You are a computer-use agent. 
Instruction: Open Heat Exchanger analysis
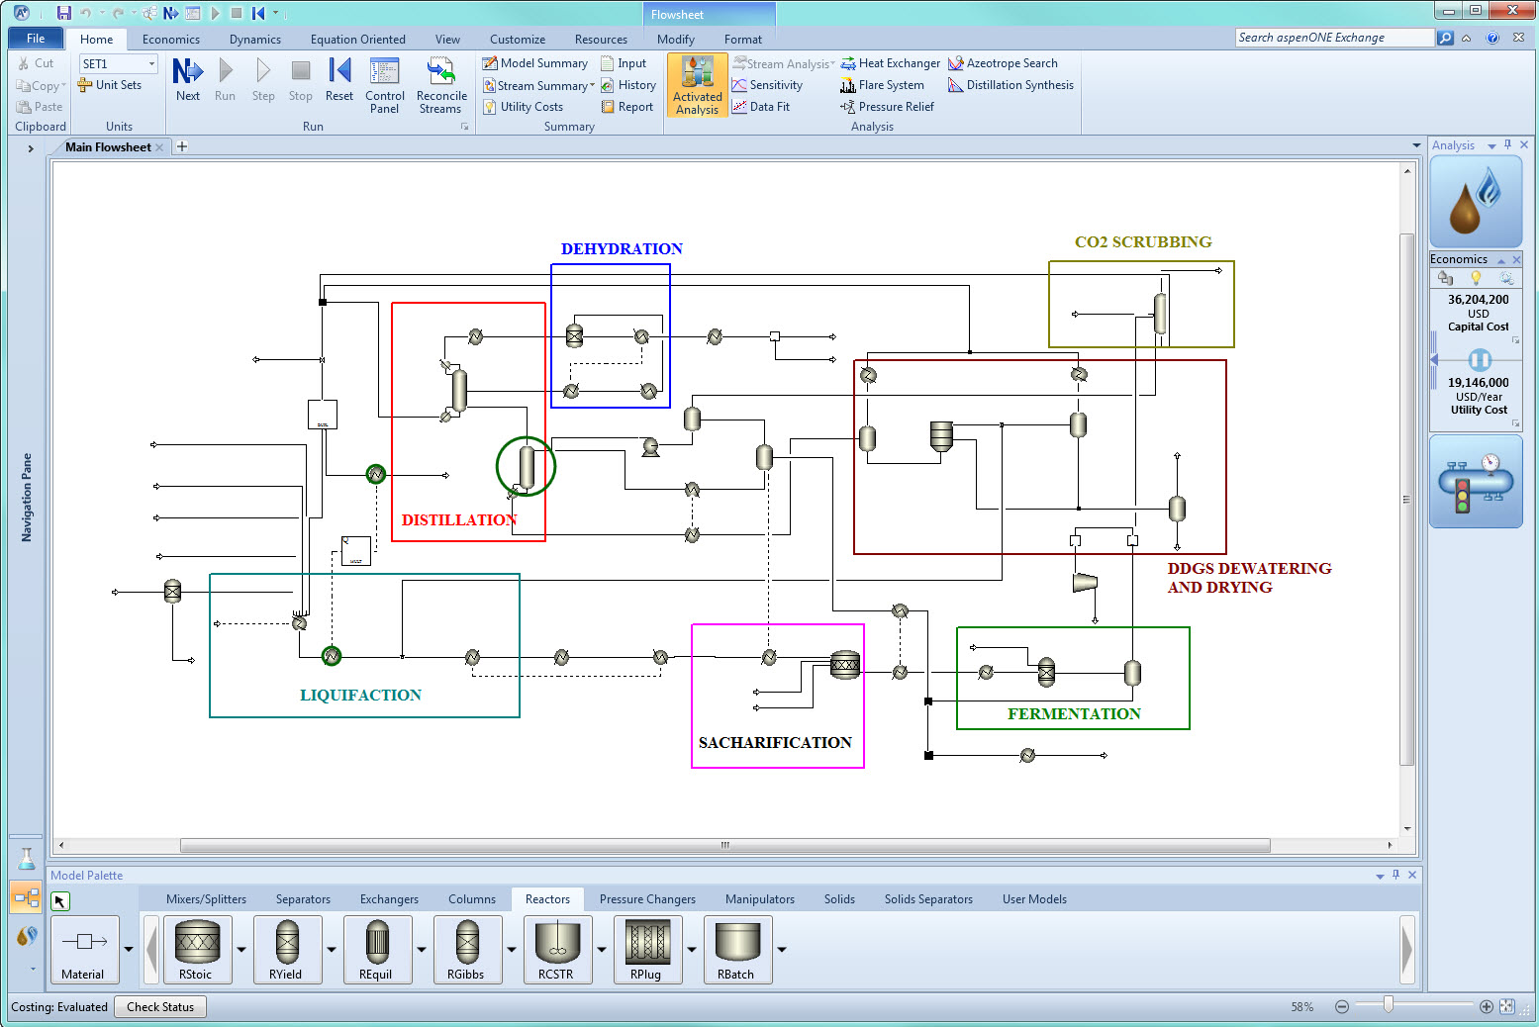click(x=891, y=63)
